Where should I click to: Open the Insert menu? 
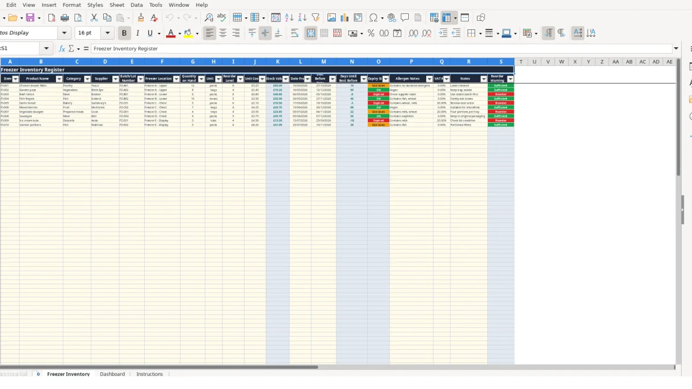pyautogui.click(x=49, y=5)
